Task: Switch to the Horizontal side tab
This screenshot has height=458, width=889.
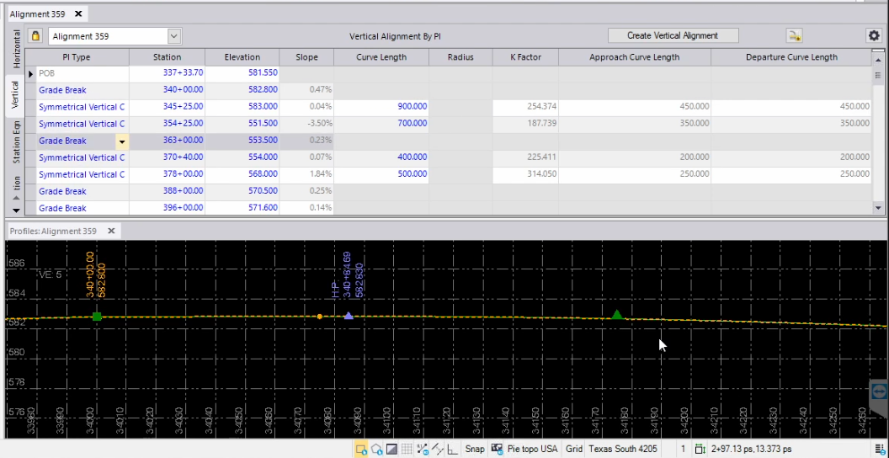Action: pyautogui.click(x=15, y=50)
